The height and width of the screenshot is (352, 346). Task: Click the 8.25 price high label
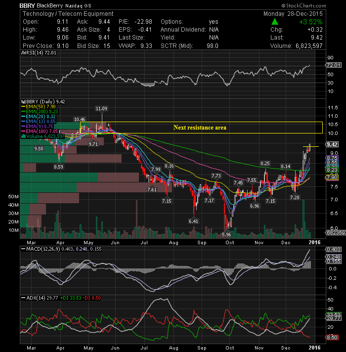pos(265,164)
